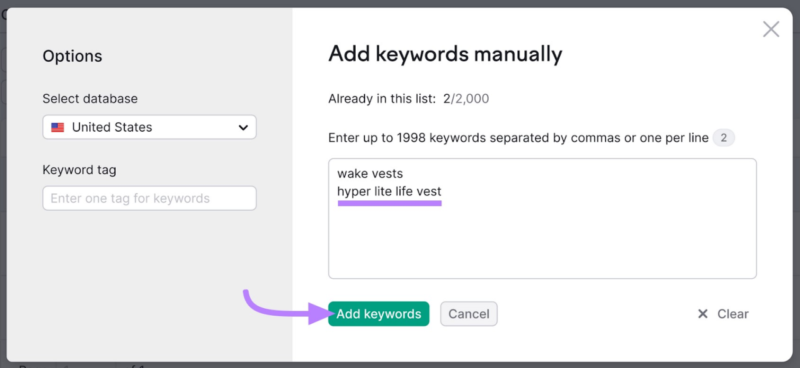Click the X icon next to Clear
This screenshot has width=800, height=368.
[702, 314]
